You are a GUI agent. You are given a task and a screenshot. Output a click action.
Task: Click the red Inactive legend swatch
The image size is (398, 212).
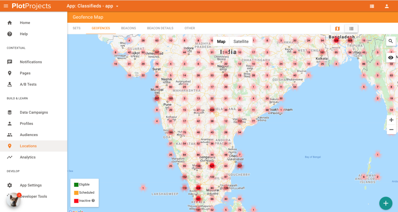pyautogui.click(x=76, y=201)
